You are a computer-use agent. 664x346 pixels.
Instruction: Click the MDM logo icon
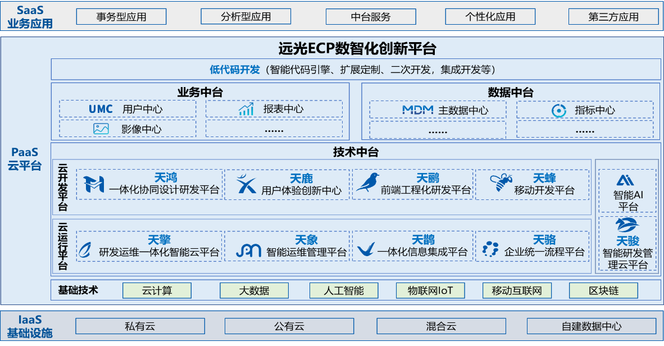tap(417, 110)
